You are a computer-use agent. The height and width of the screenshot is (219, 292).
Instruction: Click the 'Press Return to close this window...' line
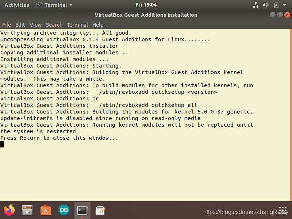[x=59, y=138]
